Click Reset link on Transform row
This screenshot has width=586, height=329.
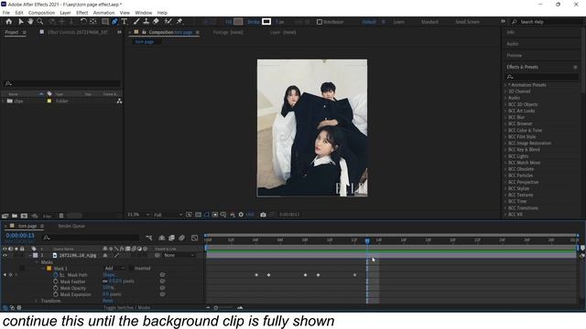[x=108, y=301]
